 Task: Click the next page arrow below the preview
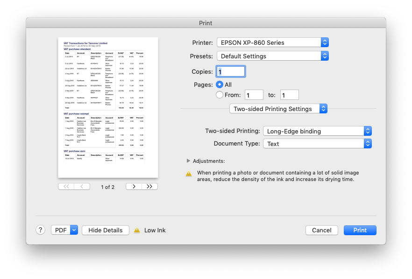coord(133,186)
